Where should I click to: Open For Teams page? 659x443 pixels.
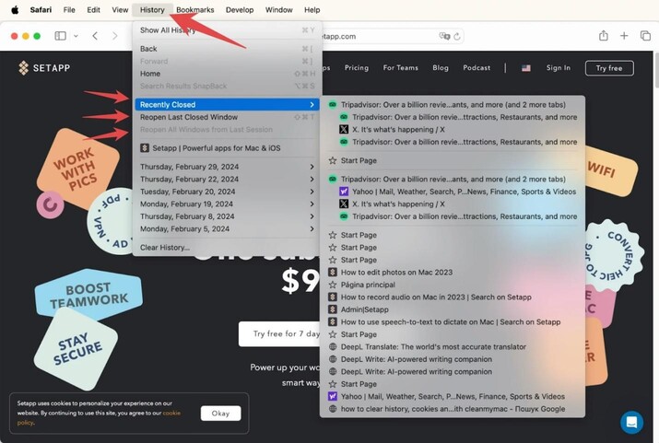(401, 67)
